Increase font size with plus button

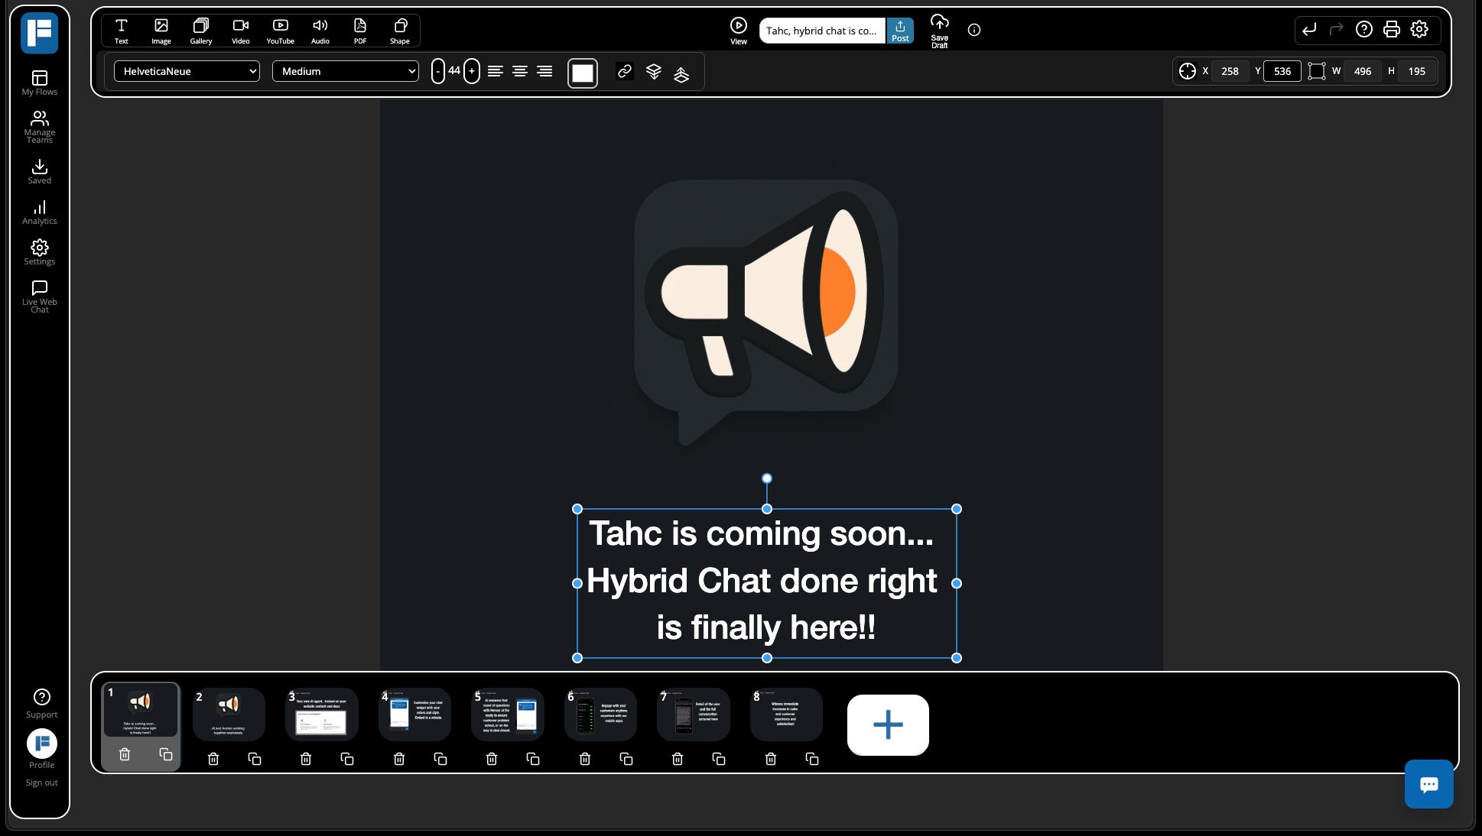pos(472,71)
